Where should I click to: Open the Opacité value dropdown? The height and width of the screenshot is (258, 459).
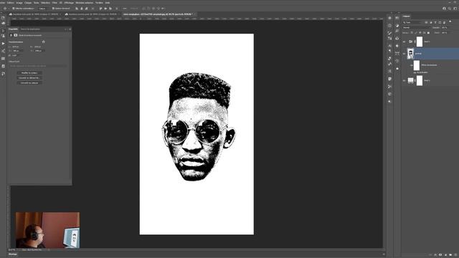(445, 27)
